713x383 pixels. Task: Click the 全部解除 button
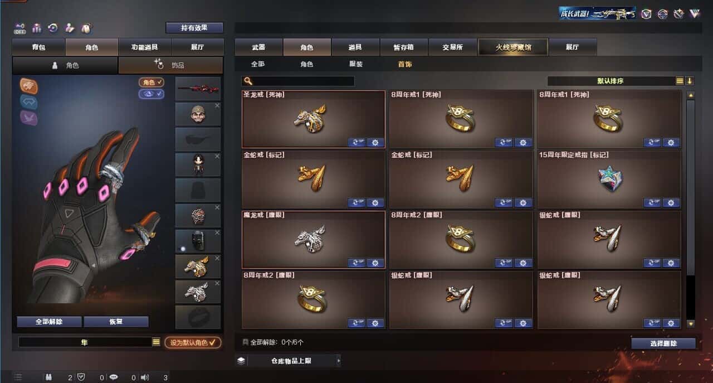point(49,322)
